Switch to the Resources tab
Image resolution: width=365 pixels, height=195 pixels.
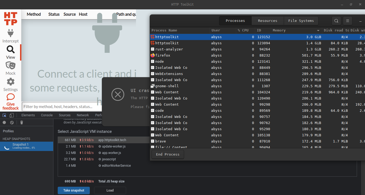pos(267,21)
